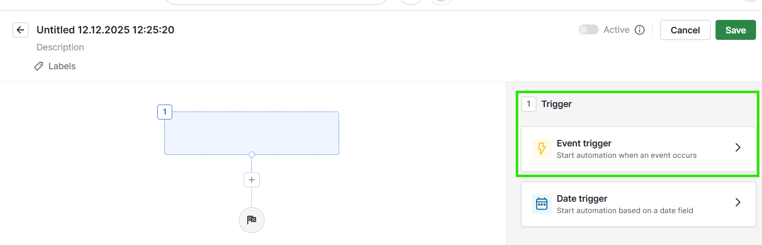Expand the Event trigger chevron arrow
Viewport: 762px width, 245px height.
pos(738,148)
